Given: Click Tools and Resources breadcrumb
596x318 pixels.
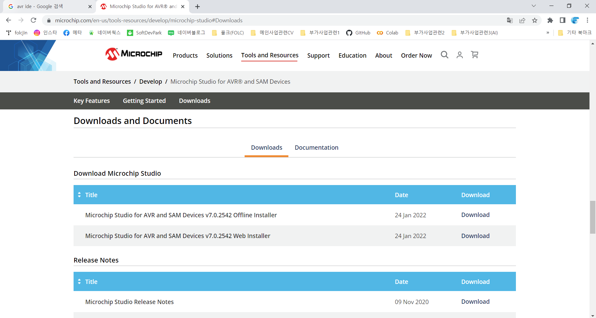Looking at the screenshot, I should pyautogui.click(x=102, y=82).
